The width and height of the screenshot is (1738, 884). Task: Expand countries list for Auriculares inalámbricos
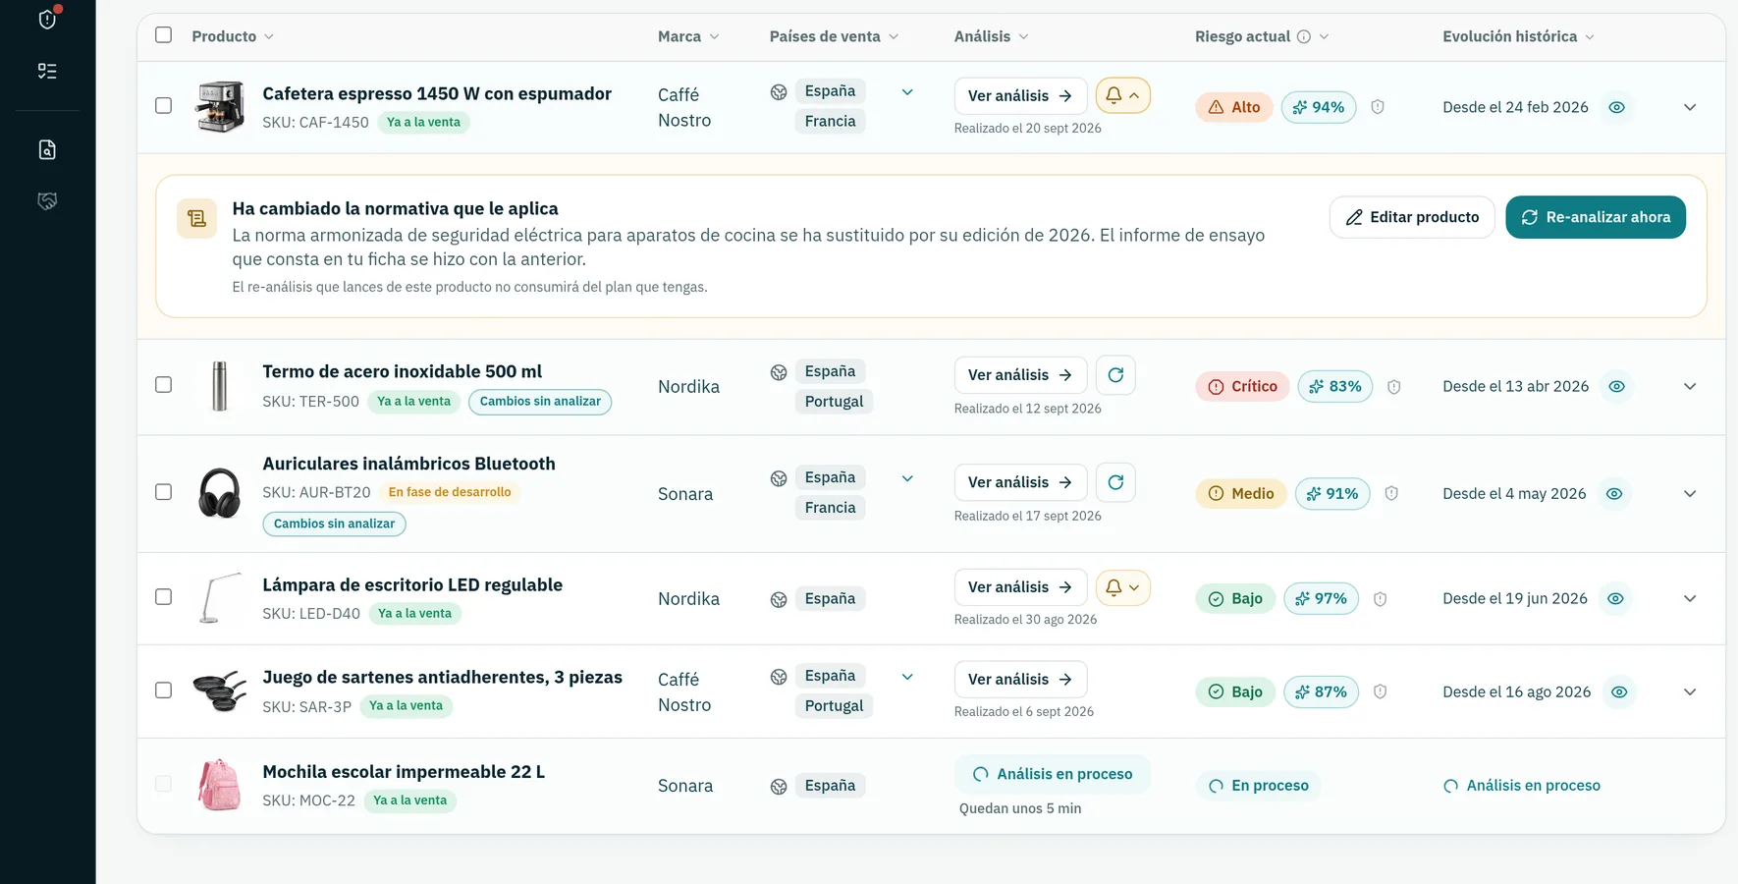click(x=907, y=478)
